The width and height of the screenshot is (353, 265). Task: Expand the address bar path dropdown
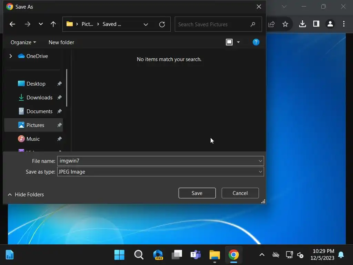coord(146,24)
